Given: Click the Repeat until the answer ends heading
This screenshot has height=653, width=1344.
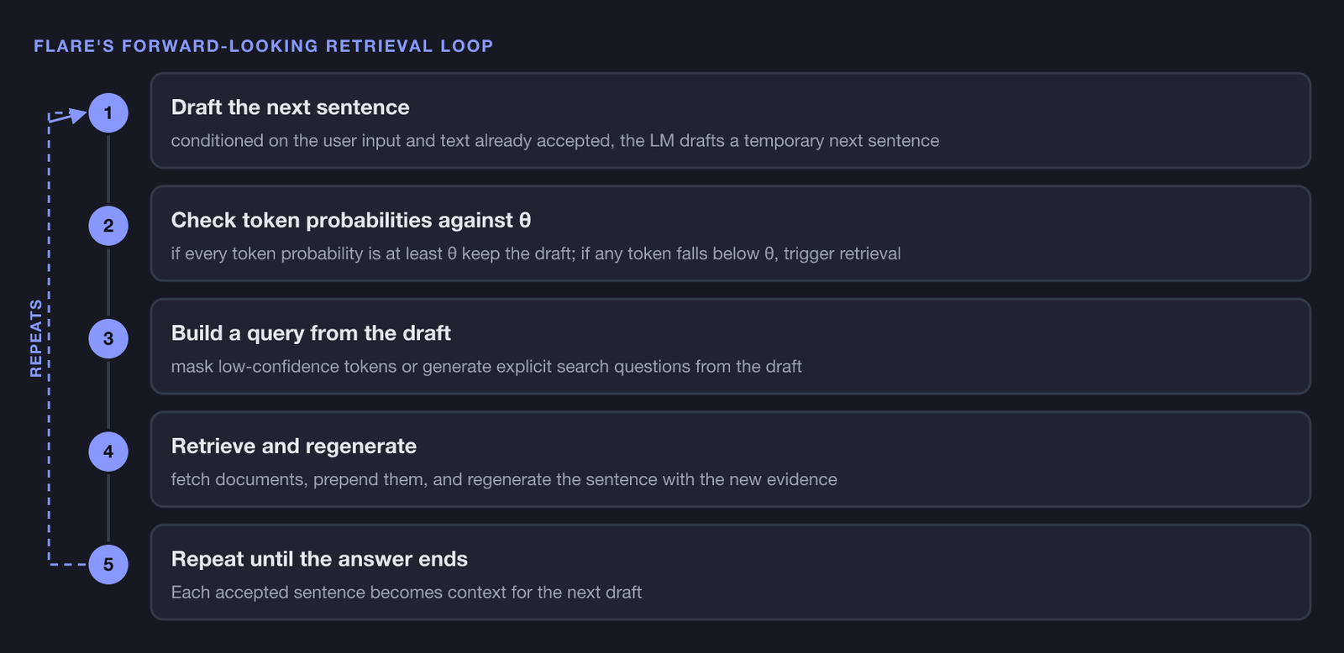Looking at the screenshot, I should 319,559.
